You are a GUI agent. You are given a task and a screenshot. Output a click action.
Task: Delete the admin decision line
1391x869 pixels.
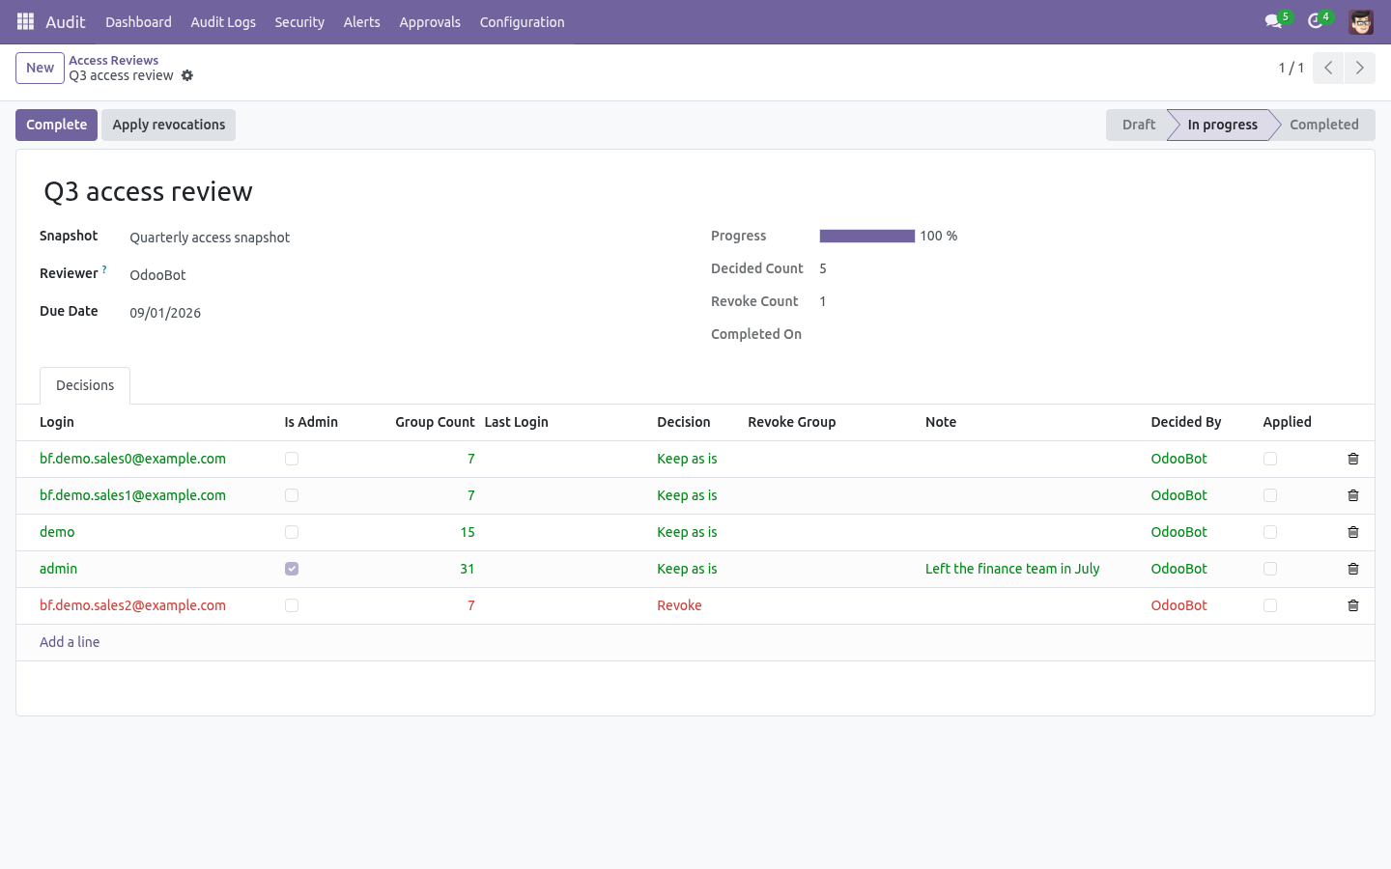pyautogui.click(x=1353, y=569)
